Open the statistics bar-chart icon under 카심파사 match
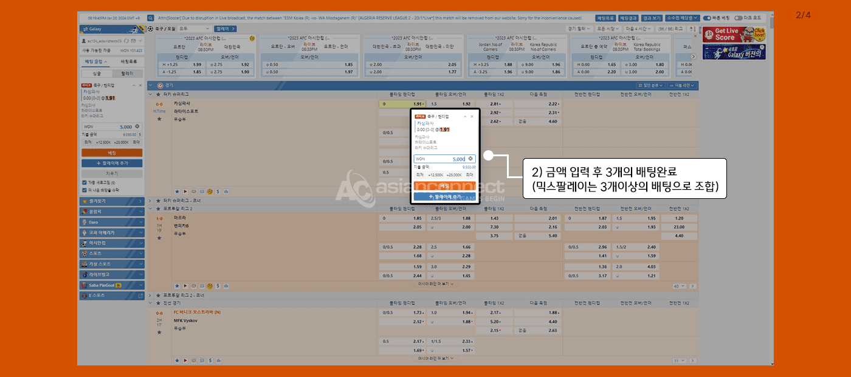This screenshot has height=377, width=851. coord(226,191)
